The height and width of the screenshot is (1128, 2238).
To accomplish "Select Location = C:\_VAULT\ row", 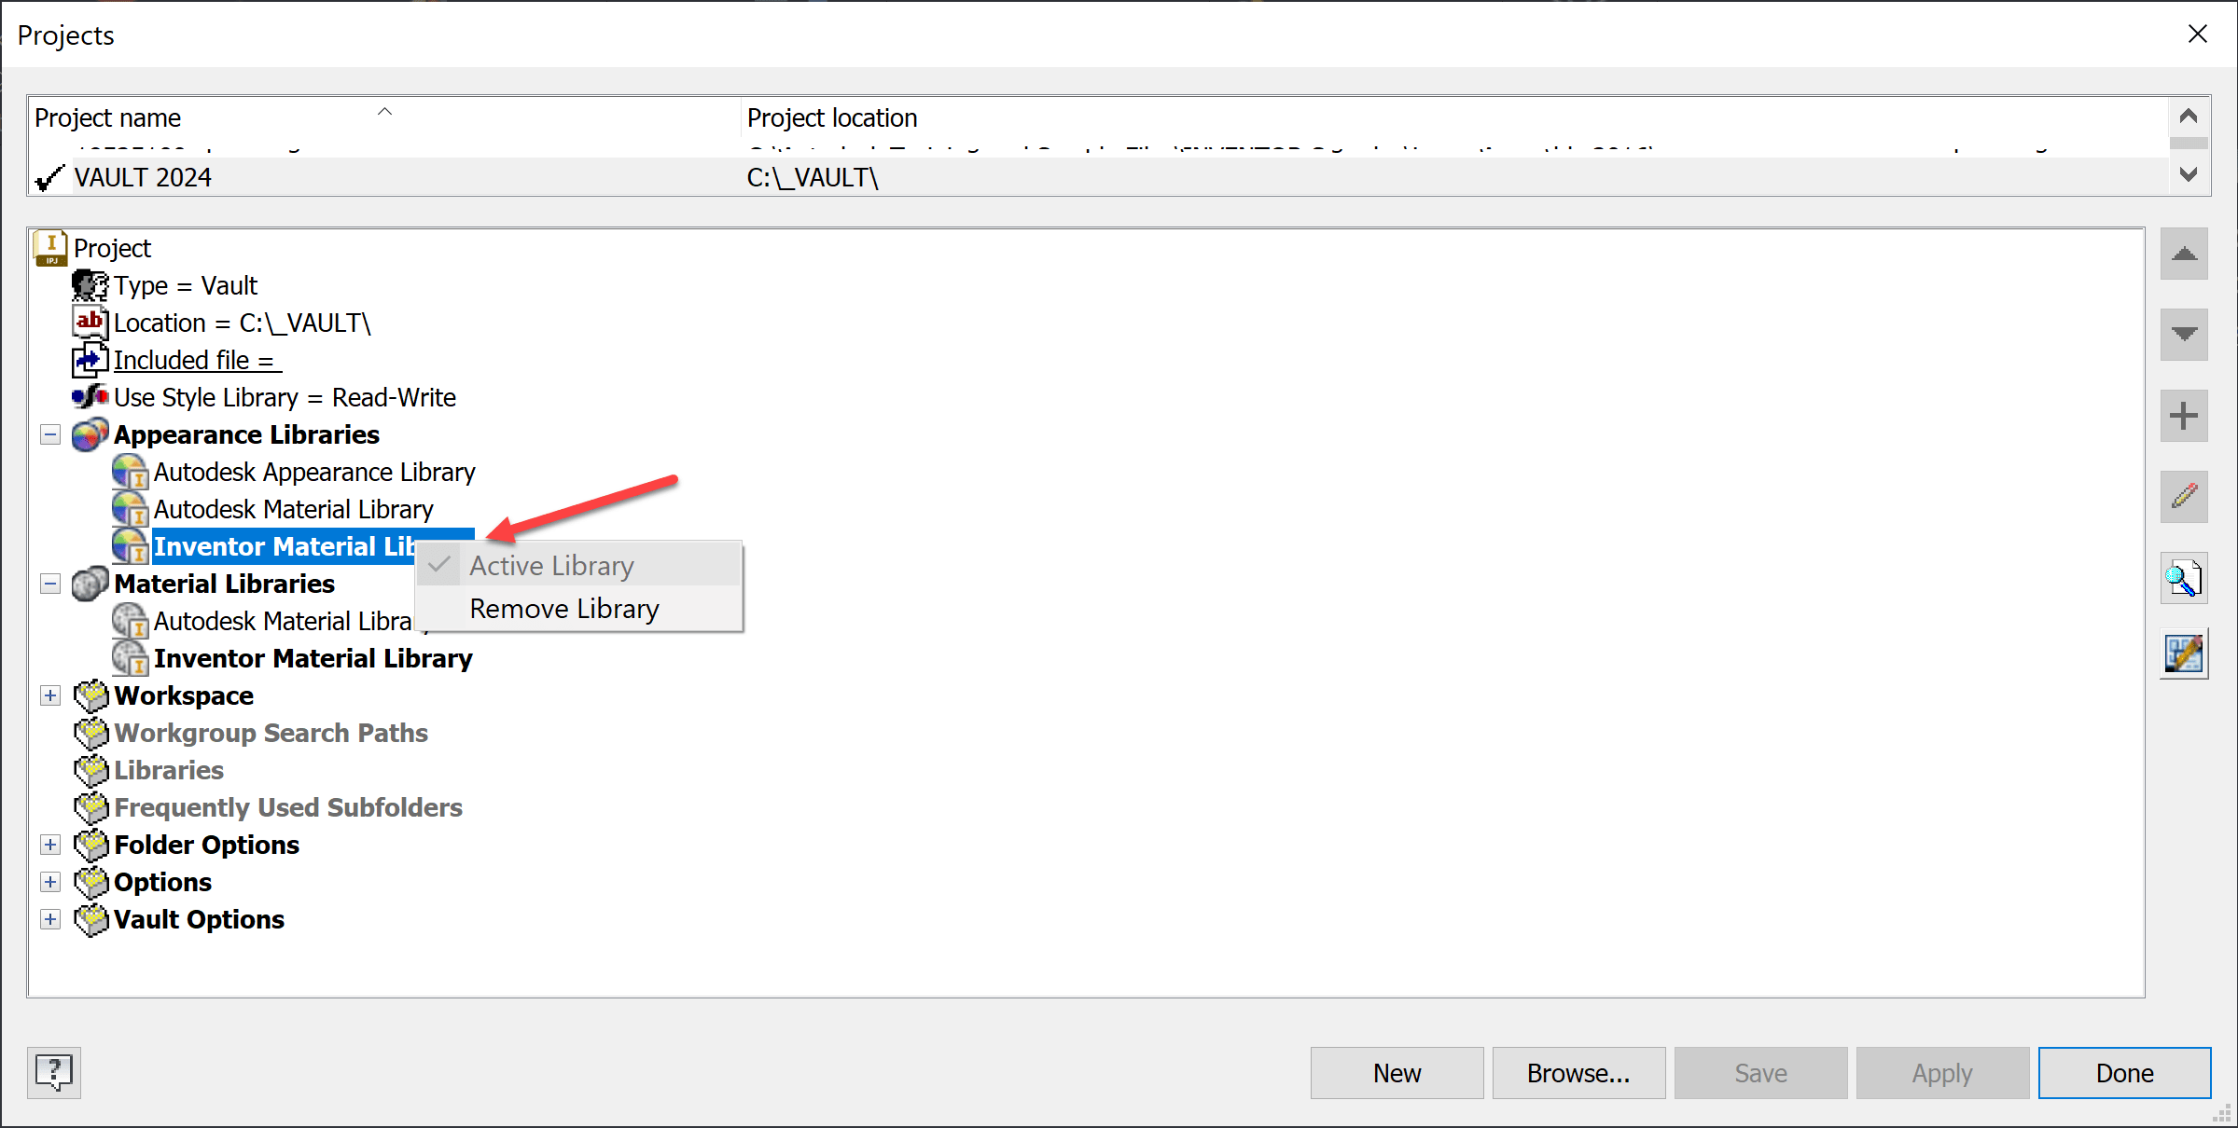I will [242, 323].
